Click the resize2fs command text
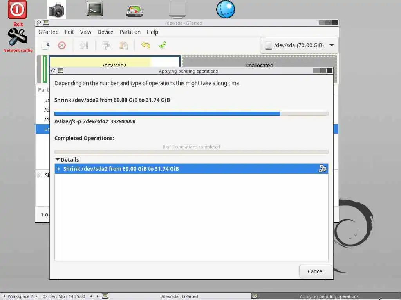The width and height of the screenshot is (401, 300). click(x=95, y=121)
